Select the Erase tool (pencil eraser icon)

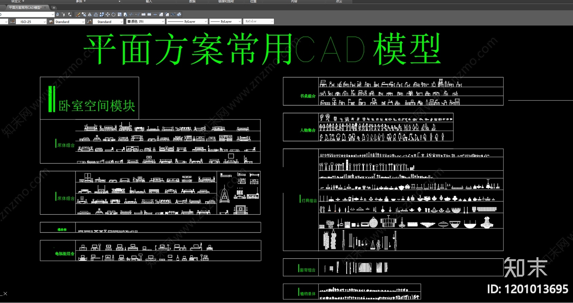coord(78,15)
